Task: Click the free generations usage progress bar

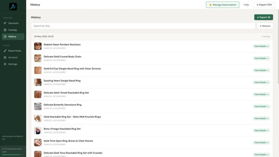Action: click(13, 155)
